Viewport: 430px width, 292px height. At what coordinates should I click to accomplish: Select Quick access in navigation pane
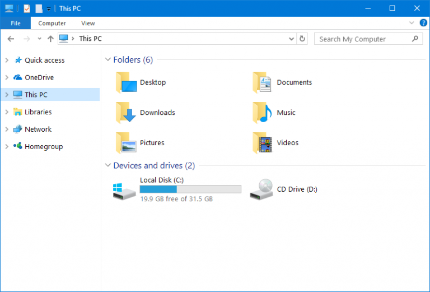44,60
